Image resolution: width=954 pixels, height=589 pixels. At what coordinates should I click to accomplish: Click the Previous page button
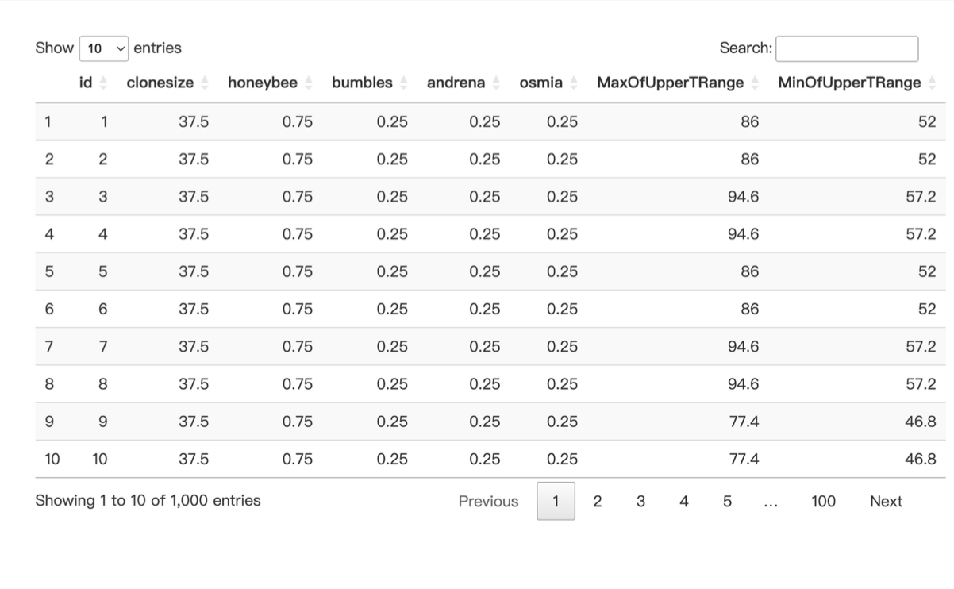(x=488, y=502)
